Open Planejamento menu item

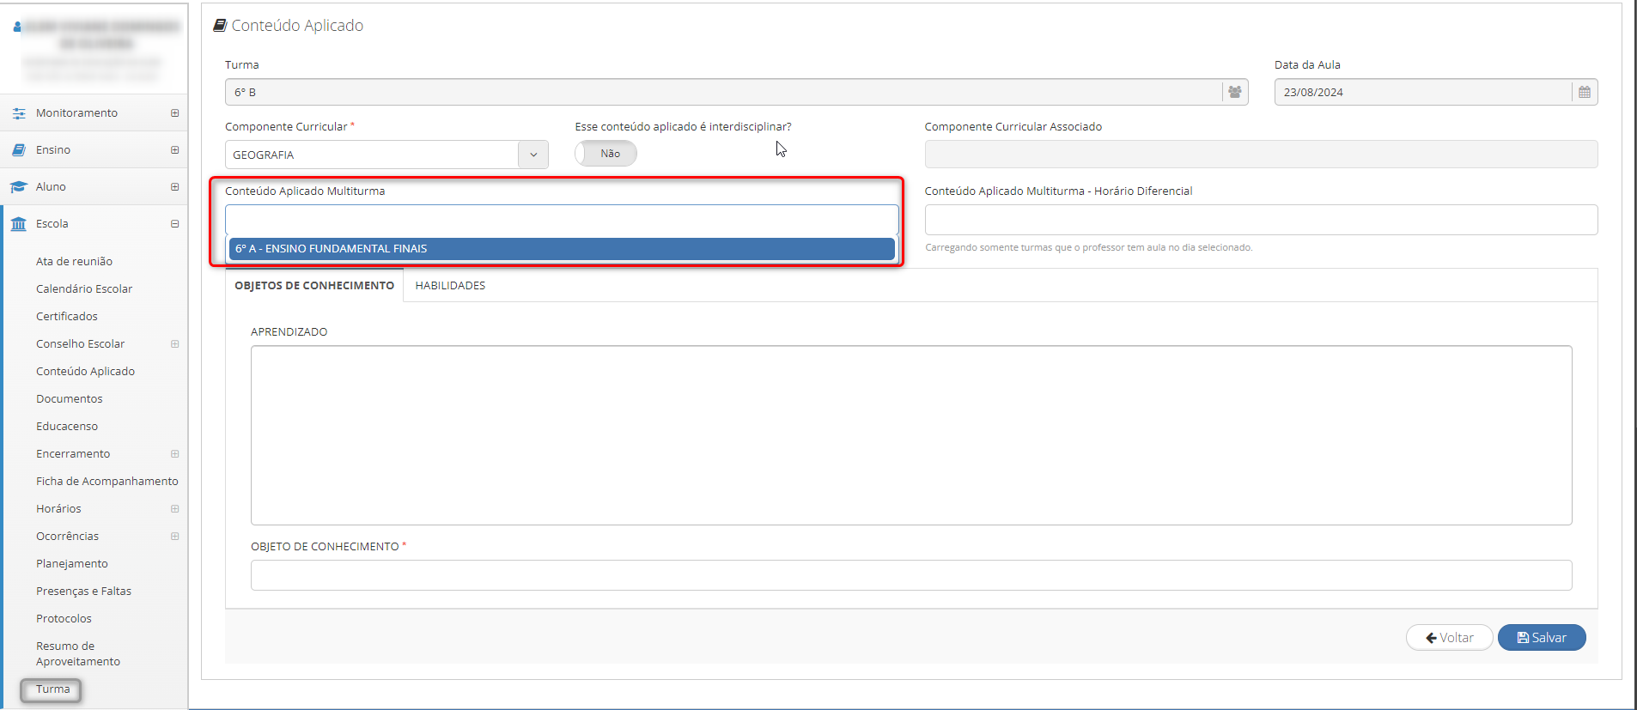72,564
